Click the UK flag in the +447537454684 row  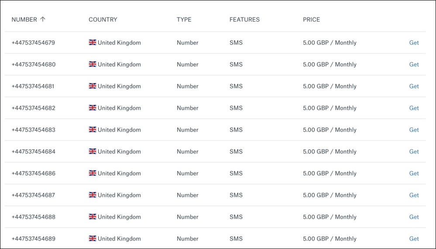[x=93, y=151]
